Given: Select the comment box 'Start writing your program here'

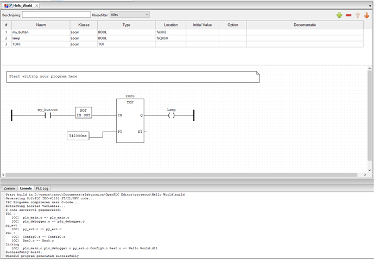Looking at the screenshot, I should click(133, 77).
